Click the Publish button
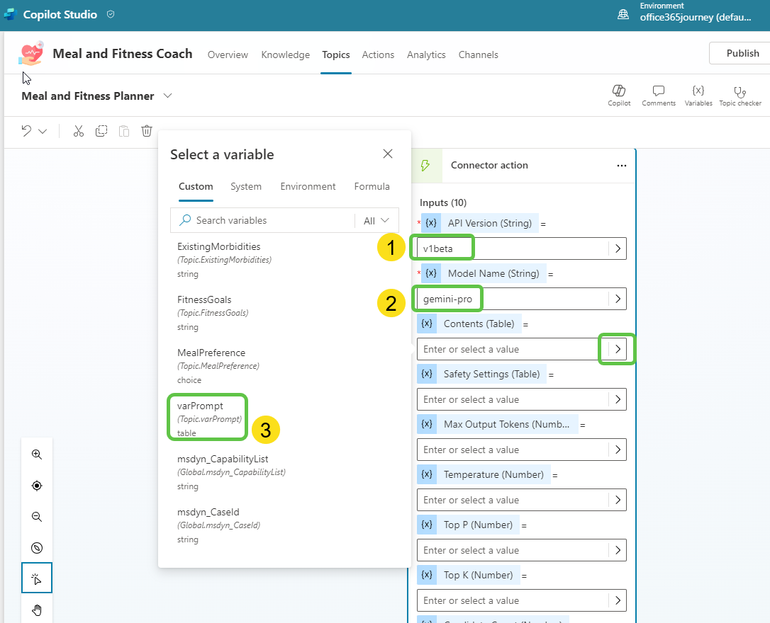The image size is (770, 623). pyautogui.click(x=742, y=53)
